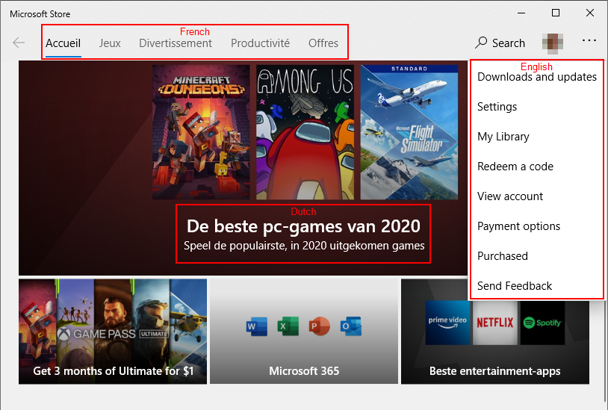608x410 pixels.
Task: Select My Library menu entry
Action: click(503, 137)
